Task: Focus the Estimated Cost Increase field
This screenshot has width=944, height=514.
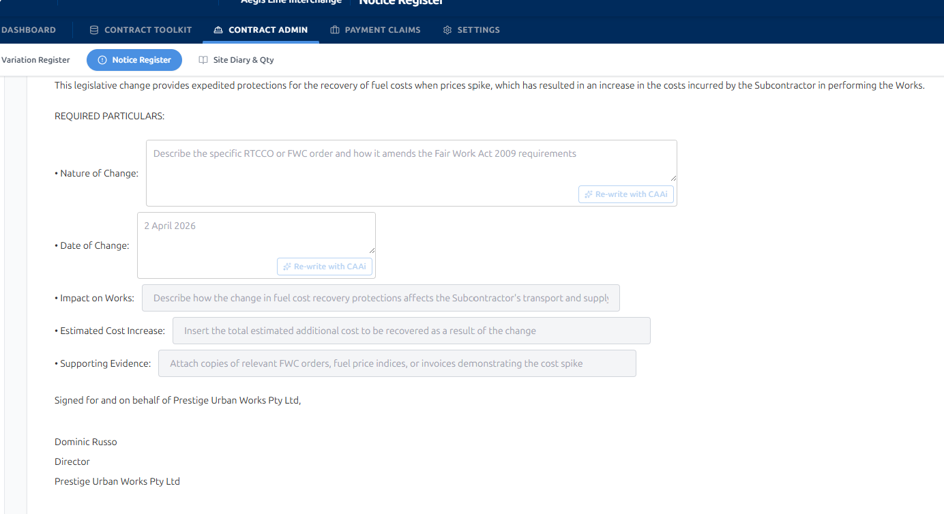Action: [411, 331]
